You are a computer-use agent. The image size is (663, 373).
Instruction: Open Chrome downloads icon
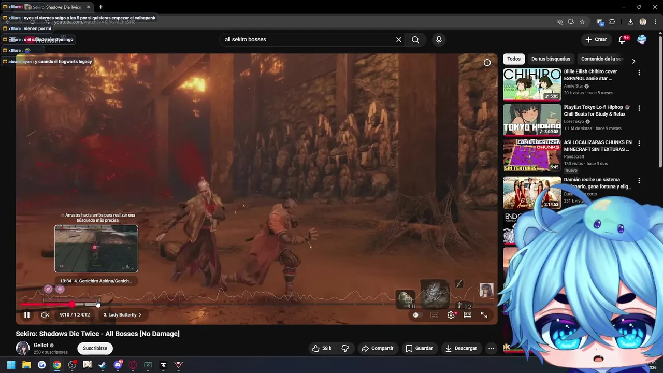tap(630, 22)
